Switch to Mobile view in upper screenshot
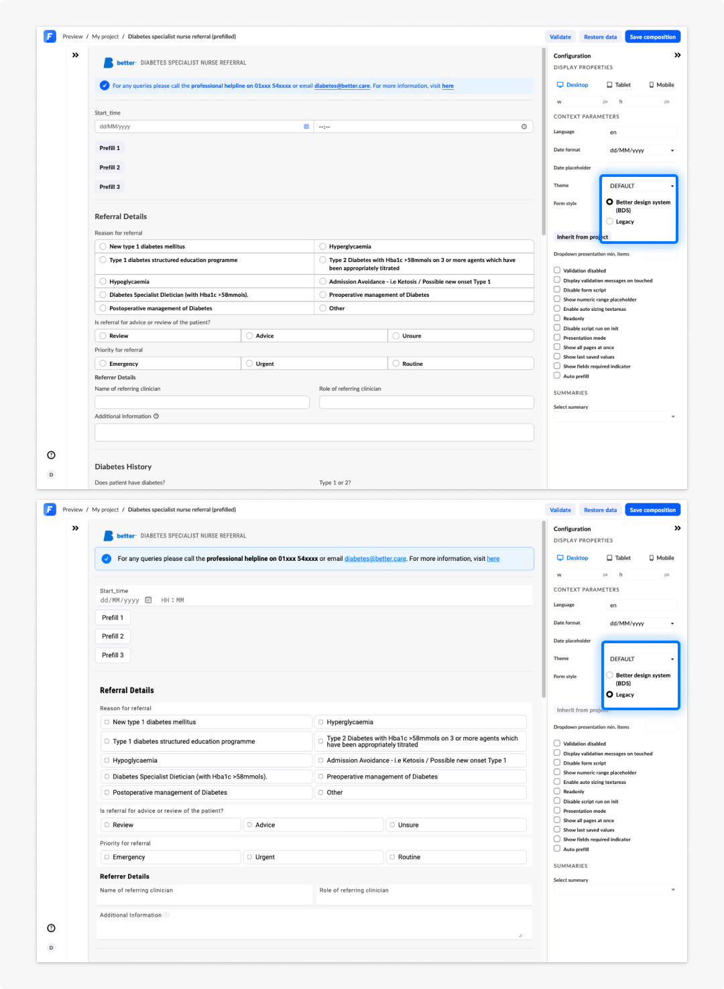Screen dimensions: 724x989 (x=662, y=85)
